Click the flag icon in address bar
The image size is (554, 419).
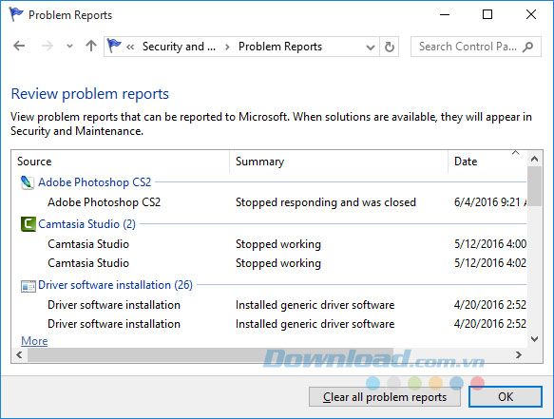114,46
